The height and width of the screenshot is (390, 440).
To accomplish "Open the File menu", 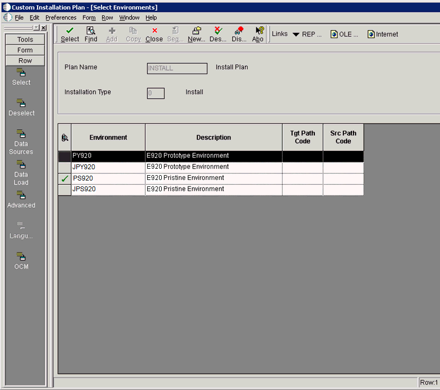I will coord(19,18).
